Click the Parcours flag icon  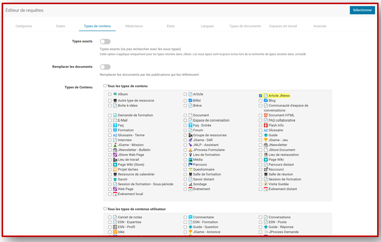point(190,165)
